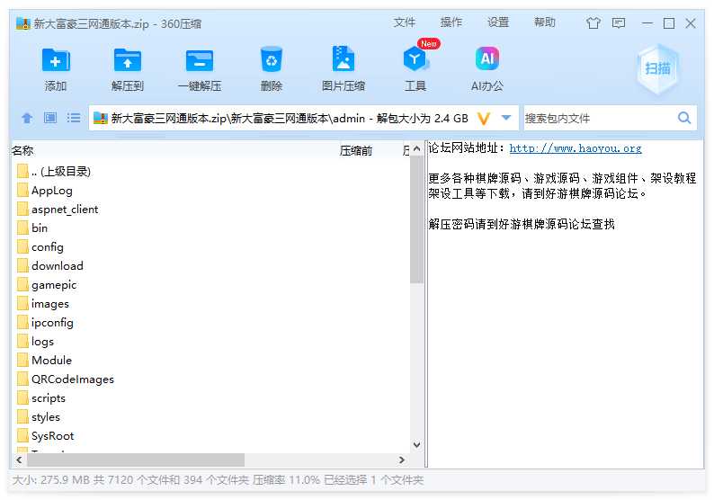Screen dimensions: 714x500
Task: Click the status bar size text 275.9 MB
Action: 51,480
